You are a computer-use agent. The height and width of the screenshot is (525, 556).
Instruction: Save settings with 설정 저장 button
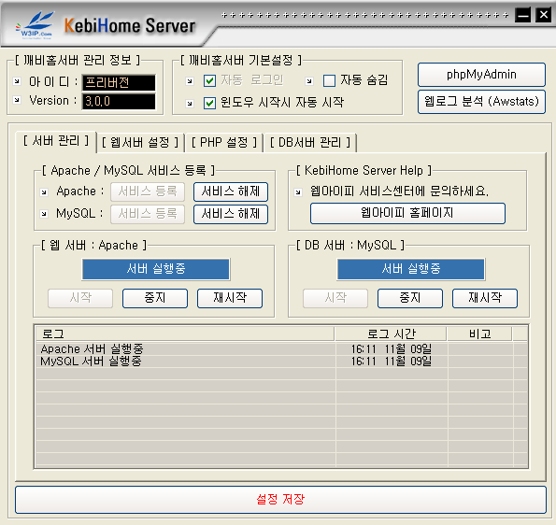280,500
